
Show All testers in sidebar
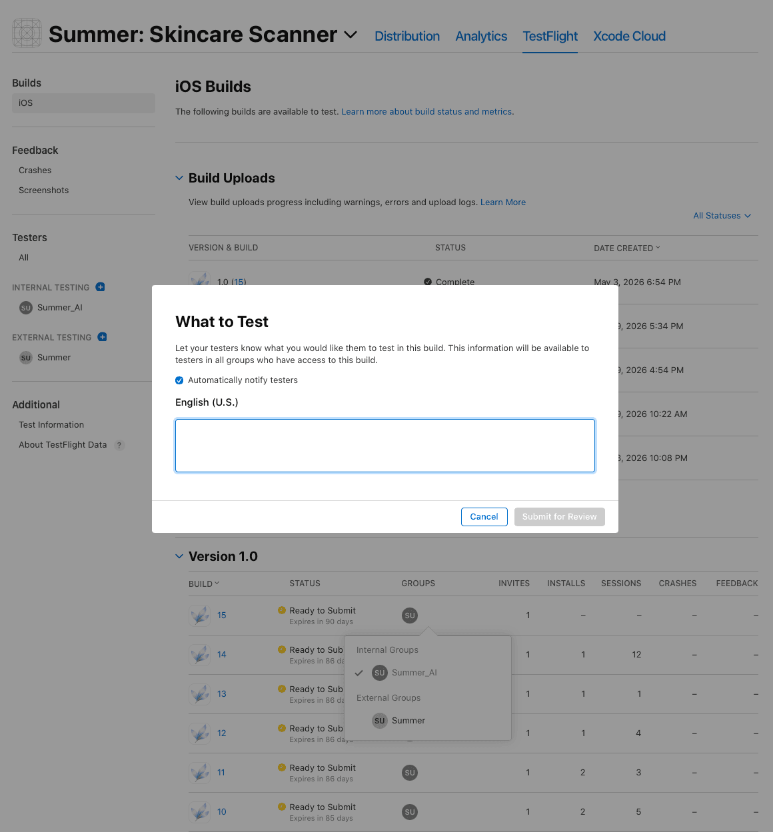click(24, 258)
